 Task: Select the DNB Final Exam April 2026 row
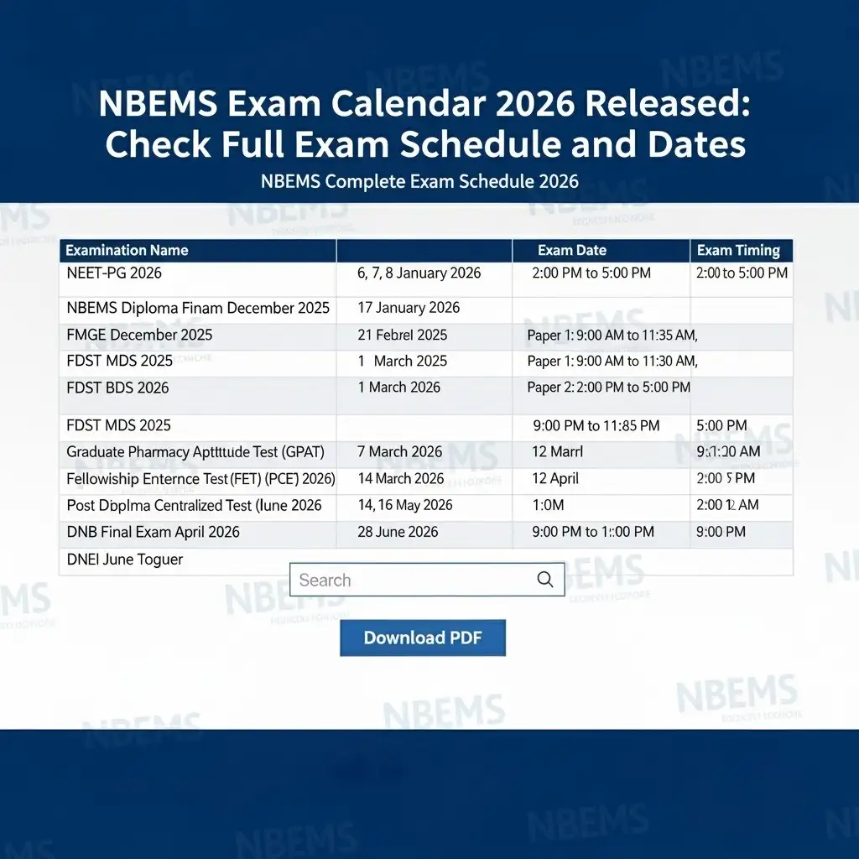coord(153,532)
